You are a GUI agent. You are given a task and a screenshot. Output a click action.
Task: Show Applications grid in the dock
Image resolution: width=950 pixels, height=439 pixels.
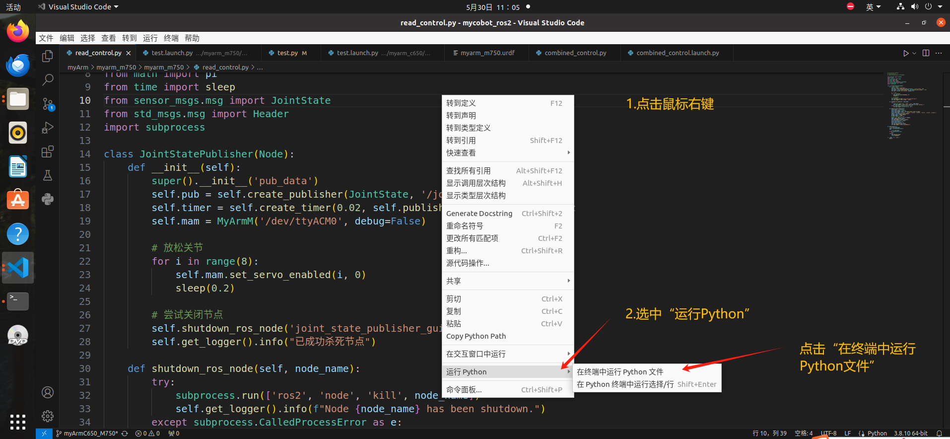click(18, 422)
